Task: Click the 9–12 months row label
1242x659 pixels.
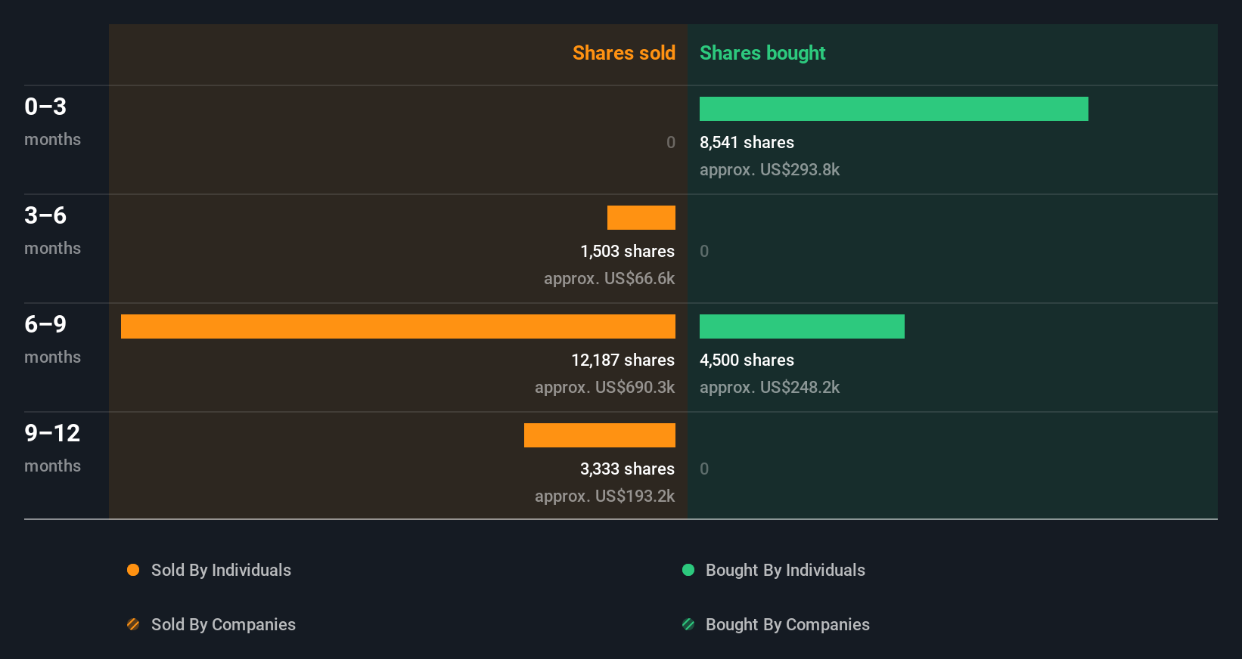Action: pyautogui.click(x=52, y=447)
